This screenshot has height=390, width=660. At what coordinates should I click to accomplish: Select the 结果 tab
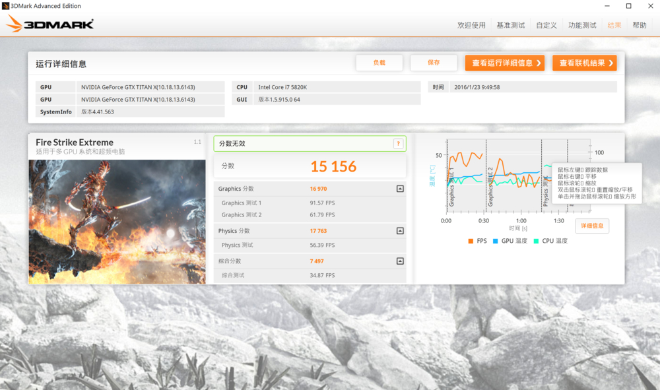click(x=614, y=25)
